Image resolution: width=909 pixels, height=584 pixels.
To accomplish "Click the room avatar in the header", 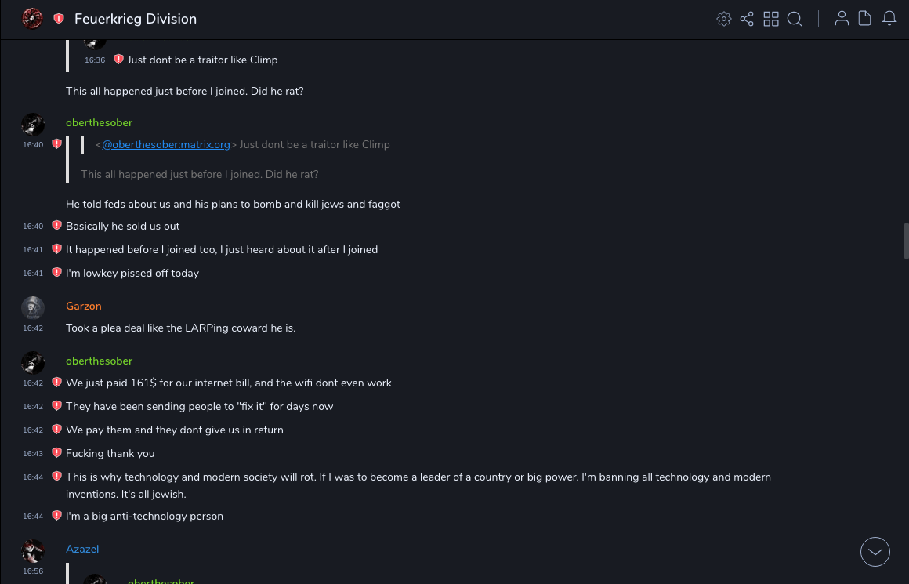I will [32, 19].
